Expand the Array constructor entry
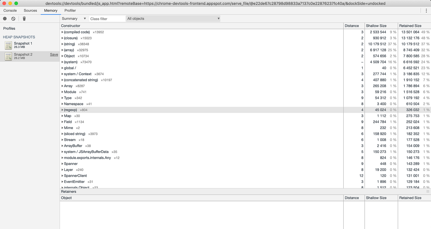 (x=62, y=86)
